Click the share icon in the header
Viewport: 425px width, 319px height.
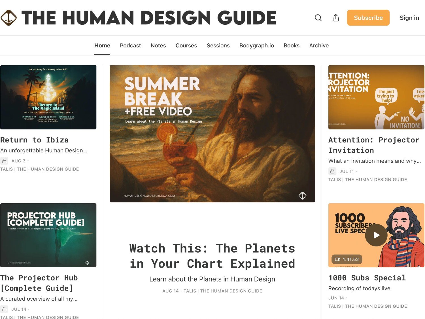(x=336, y=18)
